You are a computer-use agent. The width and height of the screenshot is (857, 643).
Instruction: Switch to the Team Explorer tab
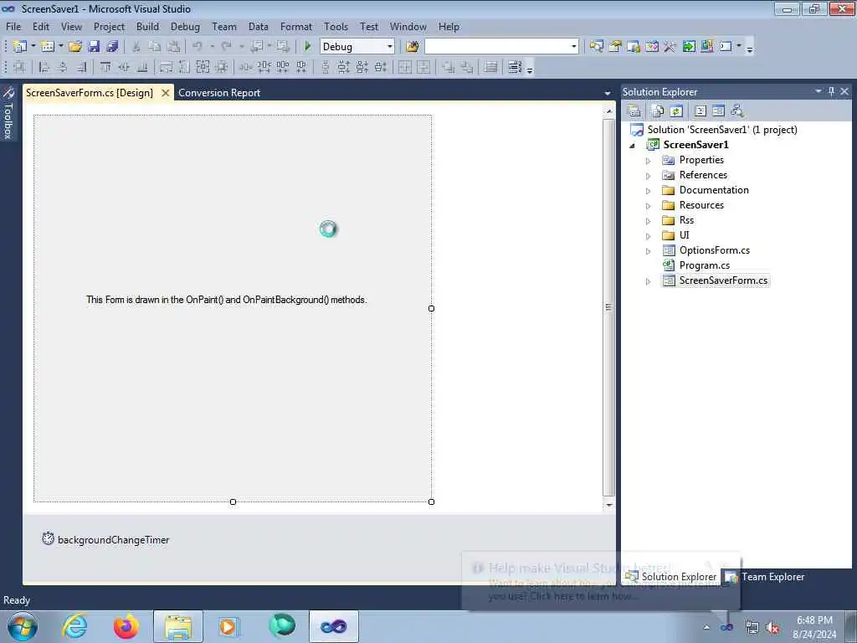pyautogui.click(x=765, y=577)
